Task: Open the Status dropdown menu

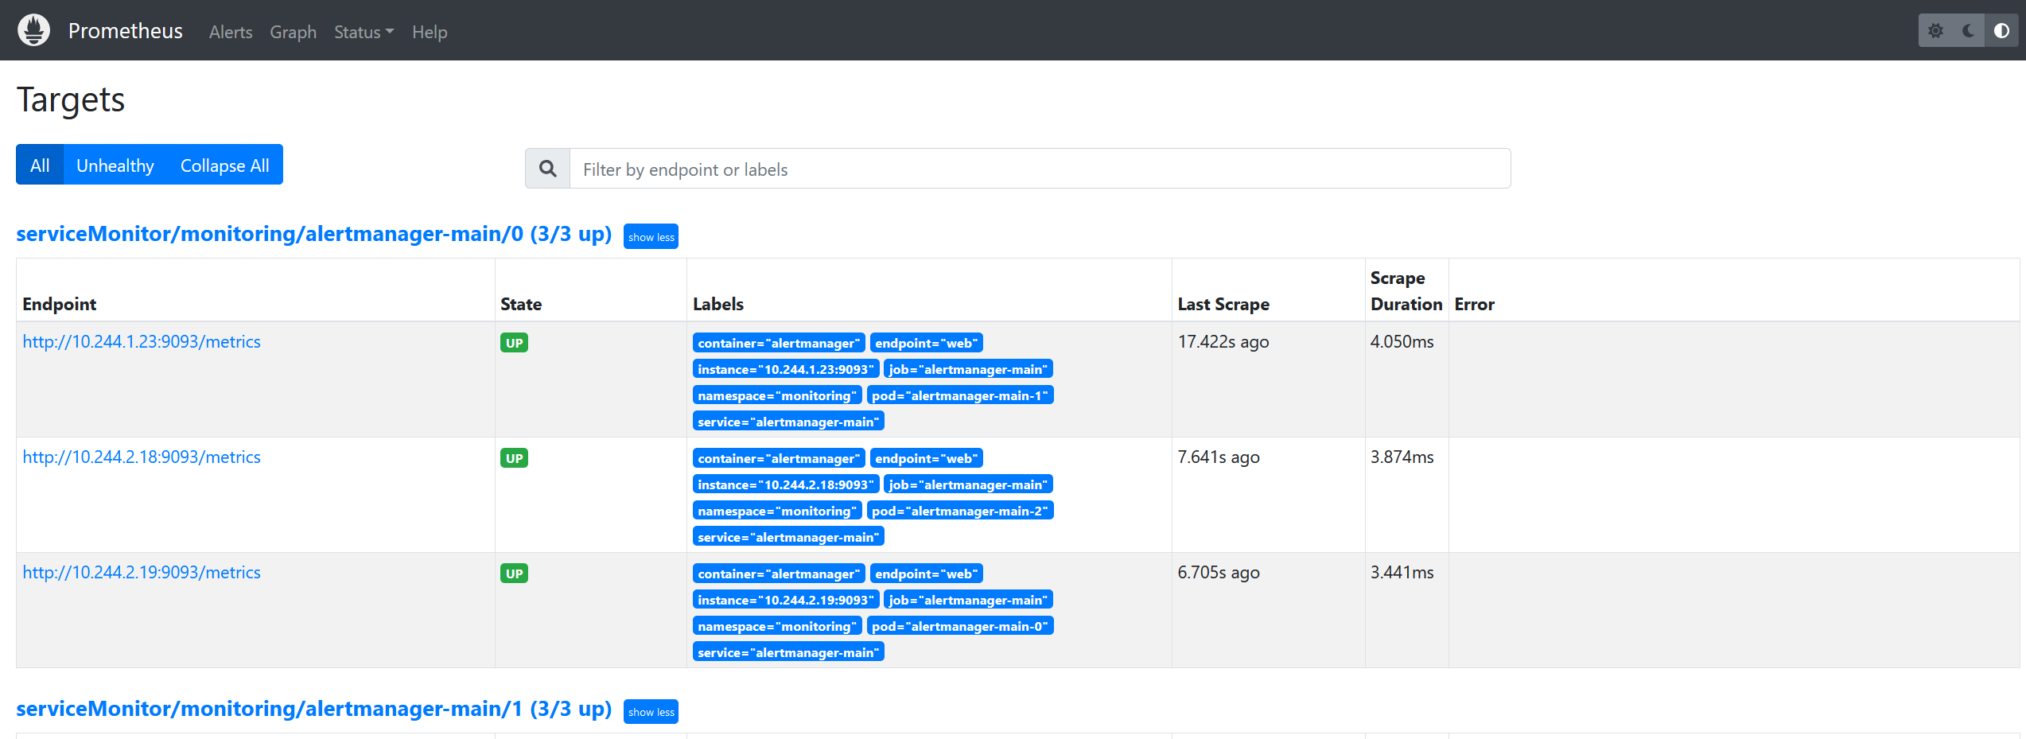Action: (364, 32)
